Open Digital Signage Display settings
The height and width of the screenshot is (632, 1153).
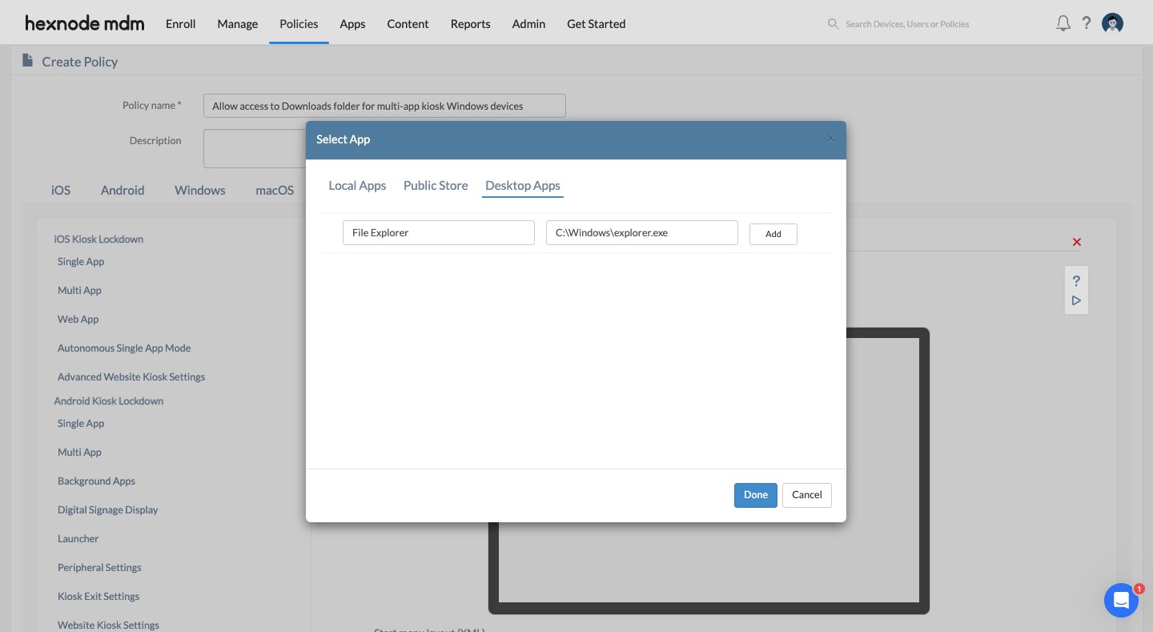[108, 510]
